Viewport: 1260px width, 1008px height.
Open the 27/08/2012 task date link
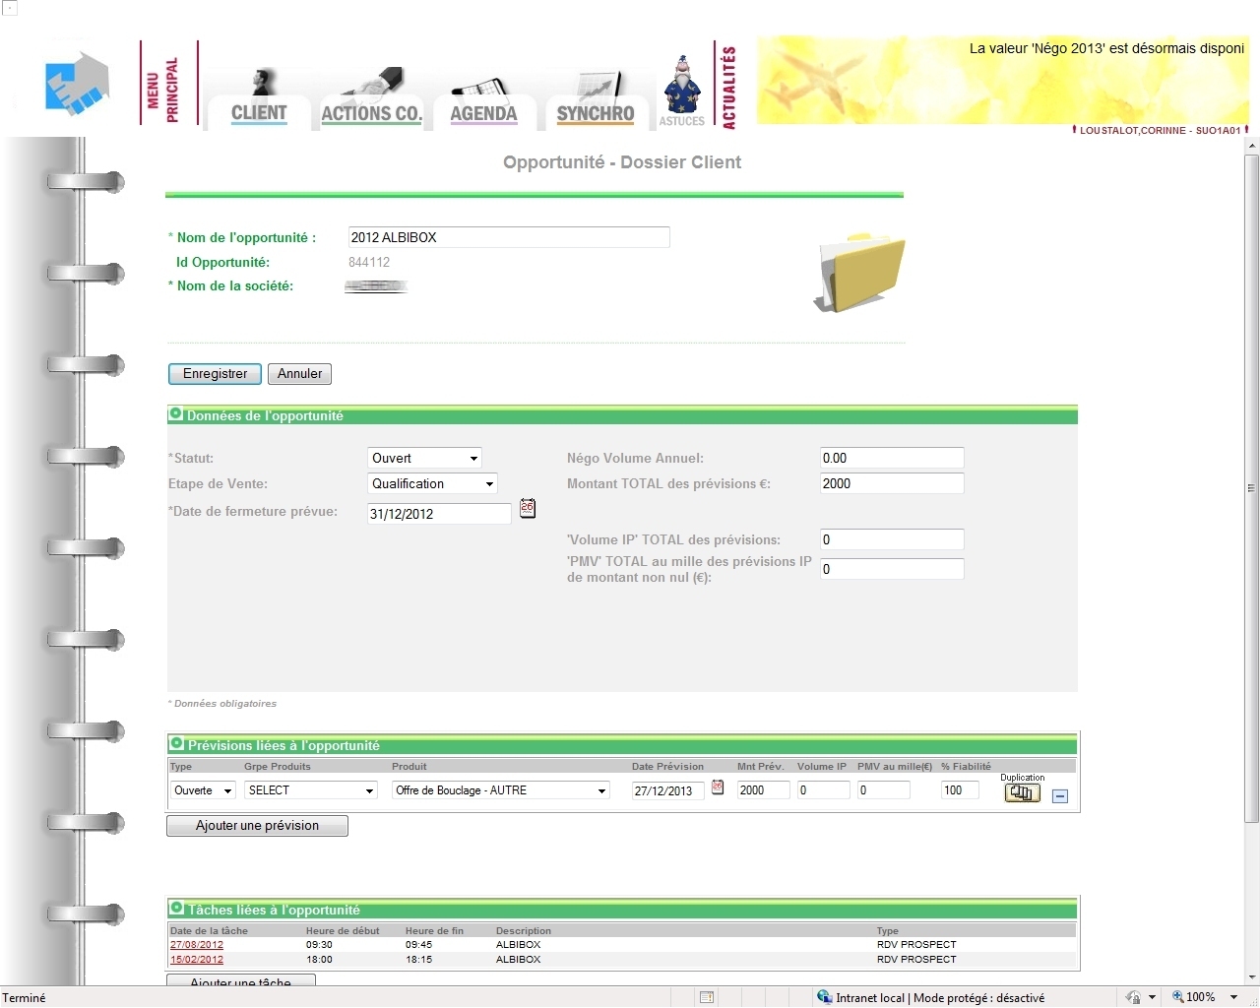197,945
